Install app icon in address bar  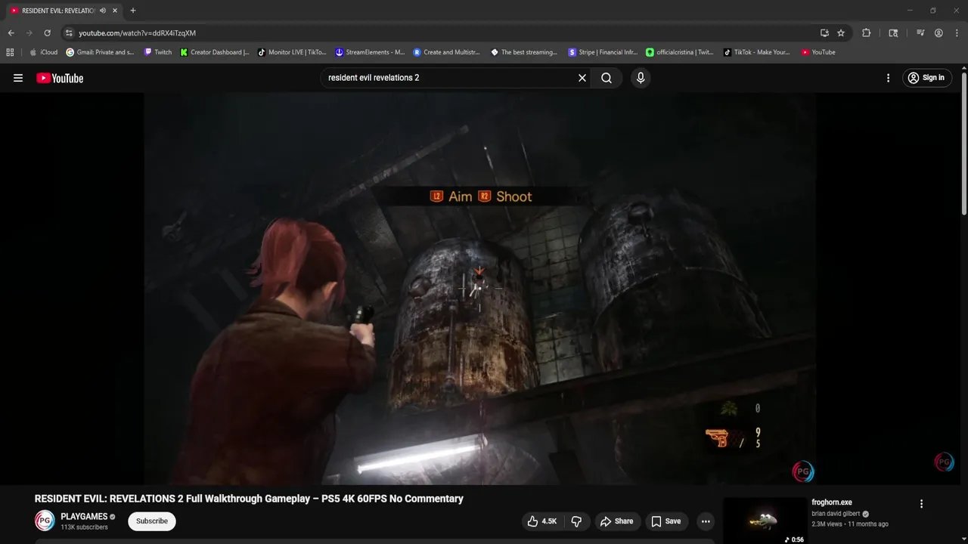[824, 33]
